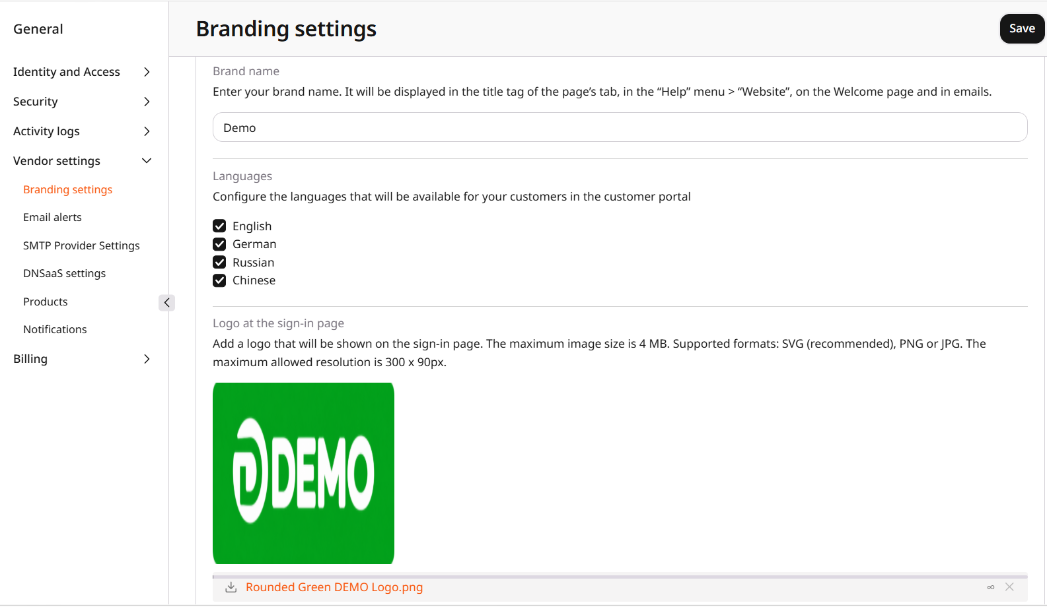Open DNSaaS settings
The width and height of the screenshot is (1047, 607).
(x=64, y=273)
